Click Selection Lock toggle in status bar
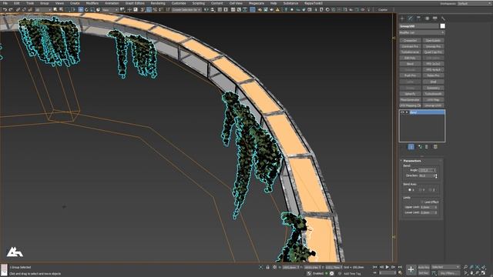The image size is (493, 277). tap(268, 267)
